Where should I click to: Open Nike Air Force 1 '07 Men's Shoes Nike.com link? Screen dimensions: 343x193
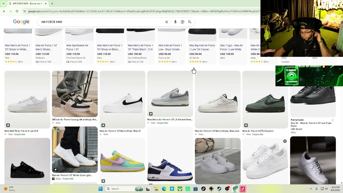coord(217,131)
